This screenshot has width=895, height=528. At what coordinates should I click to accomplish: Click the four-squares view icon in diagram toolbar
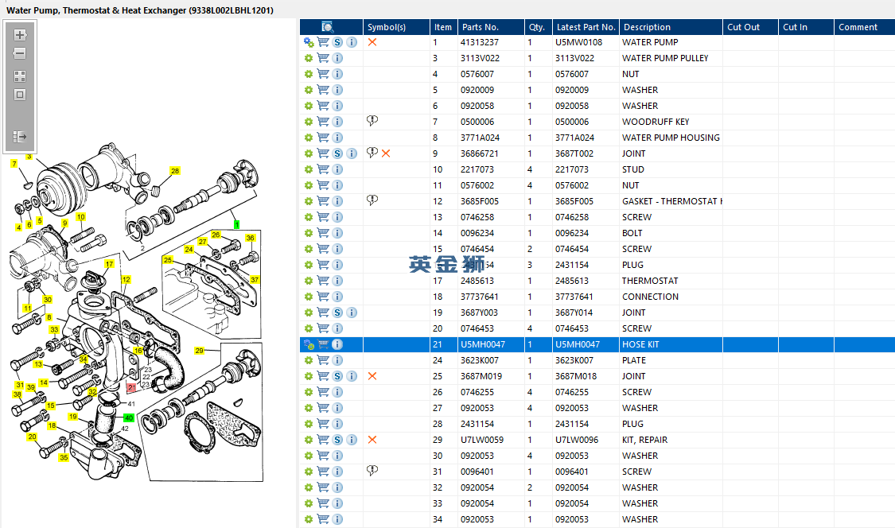(20, 76)
